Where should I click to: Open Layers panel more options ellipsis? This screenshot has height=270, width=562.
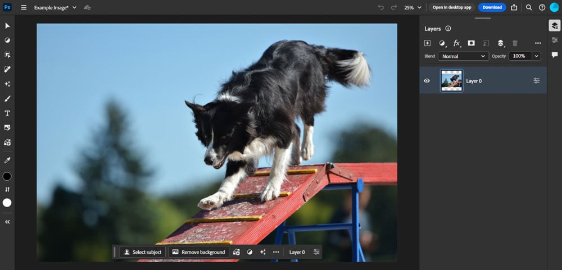tap(538, 43)
